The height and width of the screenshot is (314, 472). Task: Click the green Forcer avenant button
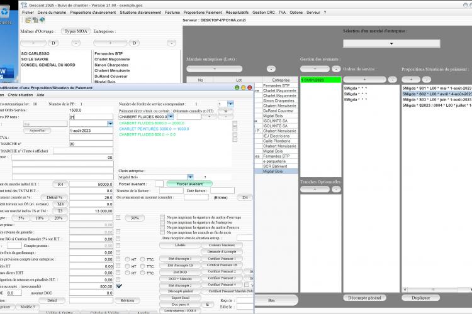[x=189, y=184]
